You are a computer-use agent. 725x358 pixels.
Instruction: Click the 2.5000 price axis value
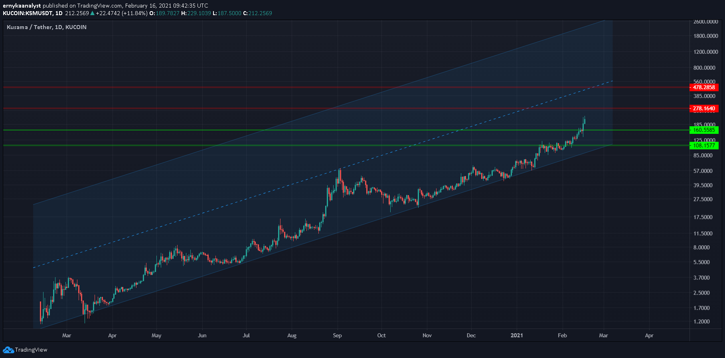click(702, 293)
